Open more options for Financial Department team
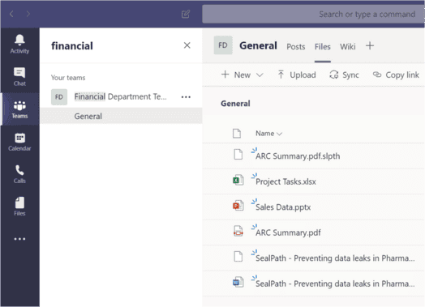 [x=186, y=97]
